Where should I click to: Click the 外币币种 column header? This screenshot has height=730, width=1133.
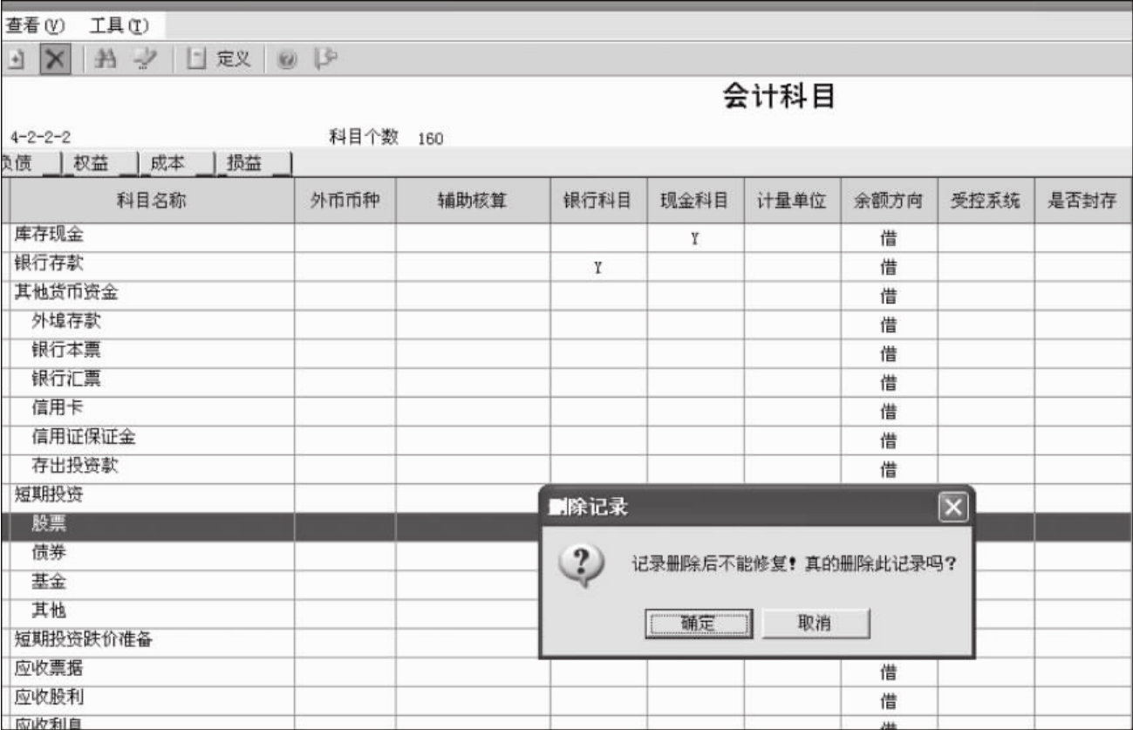345,201
